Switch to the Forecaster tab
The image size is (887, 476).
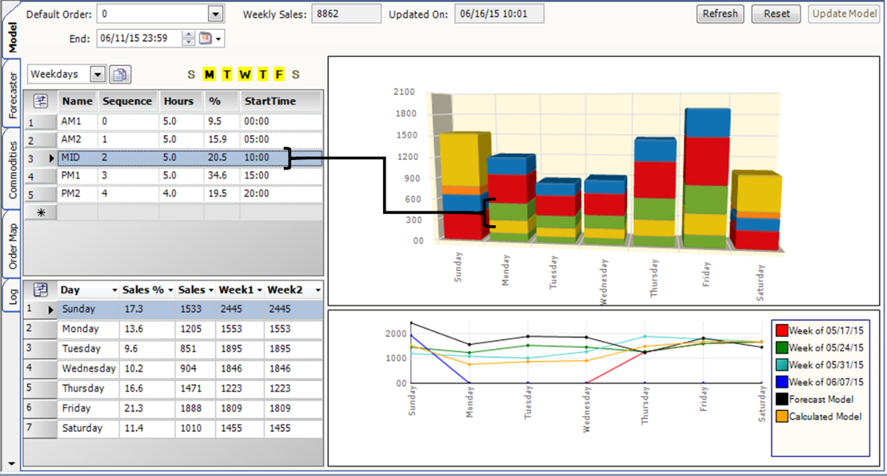coord(11,95)
